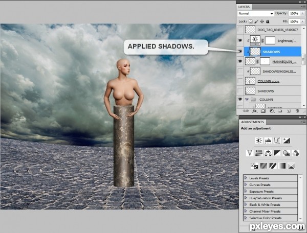
Task: Click the Fill percentage field
Action: click(294, 21)
